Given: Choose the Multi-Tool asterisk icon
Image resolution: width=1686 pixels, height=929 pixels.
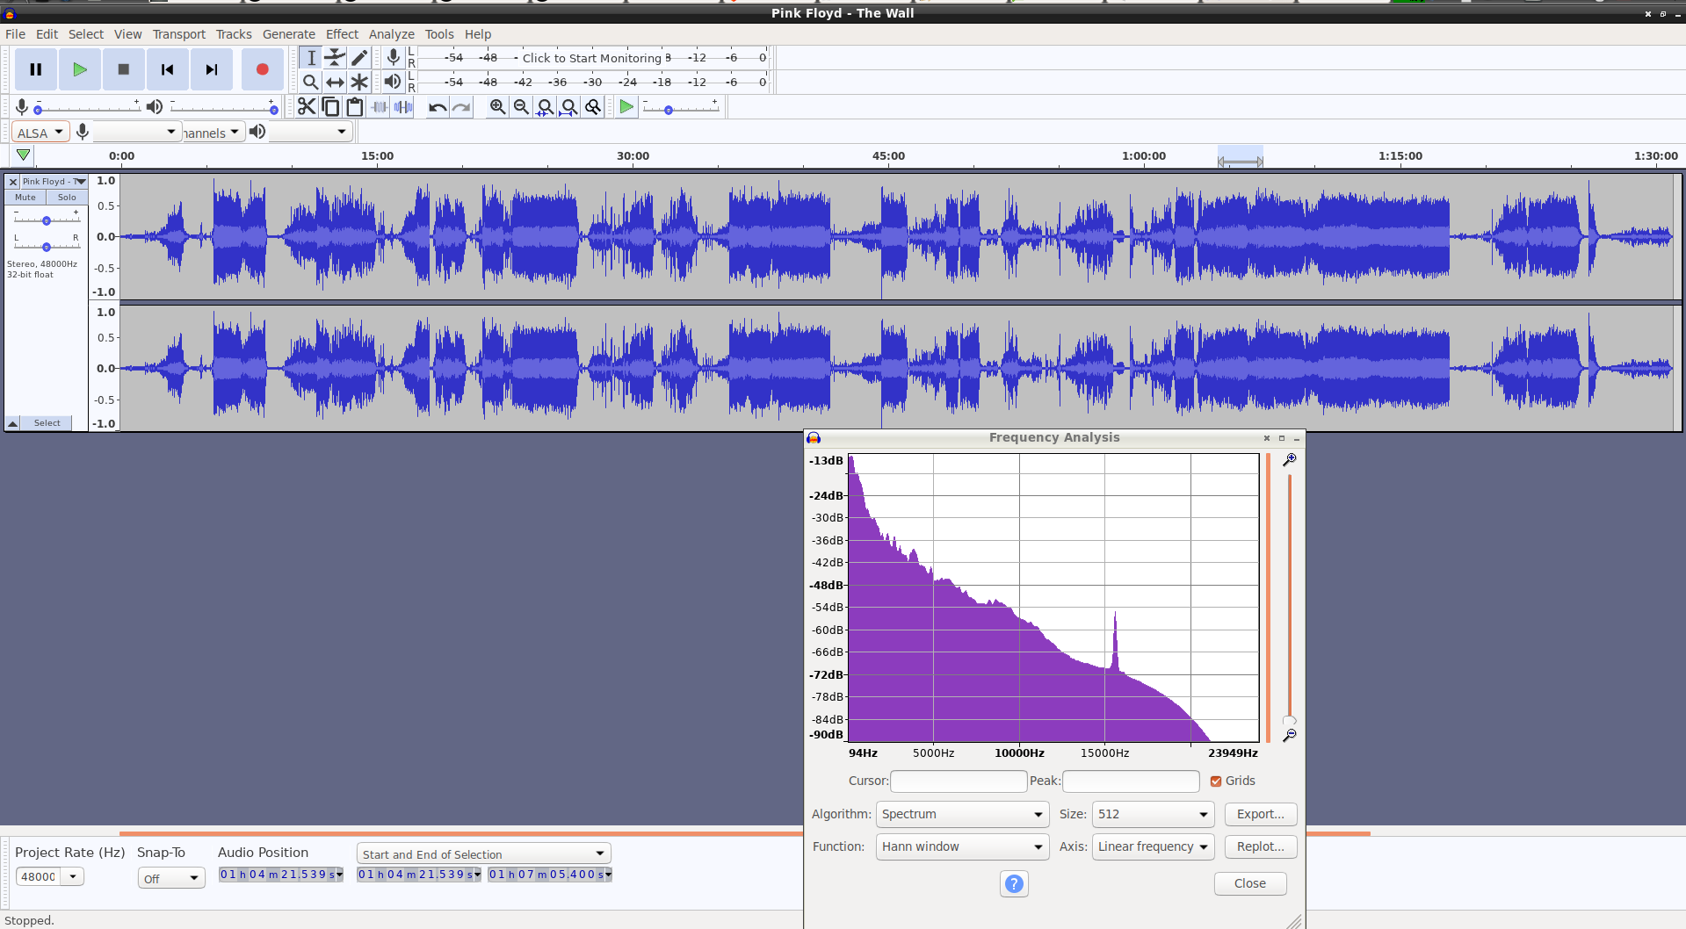Looking at the screenshot, I should tap(359, 82).
